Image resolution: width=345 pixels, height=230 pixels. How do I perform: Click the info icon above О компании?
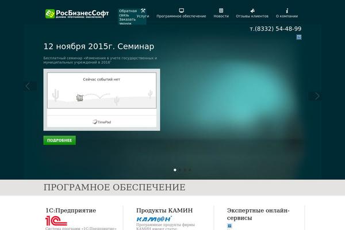coord(287,10)
